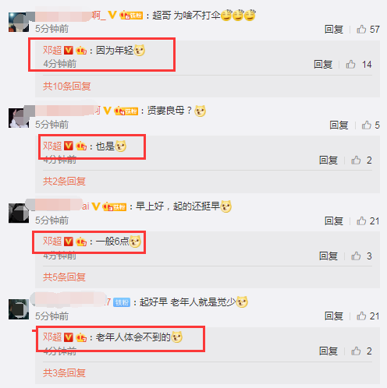Viewport: 387px width, 388px height.
Task: Like 邓超's 一般6点 reply
Action: tap(356, 256)
